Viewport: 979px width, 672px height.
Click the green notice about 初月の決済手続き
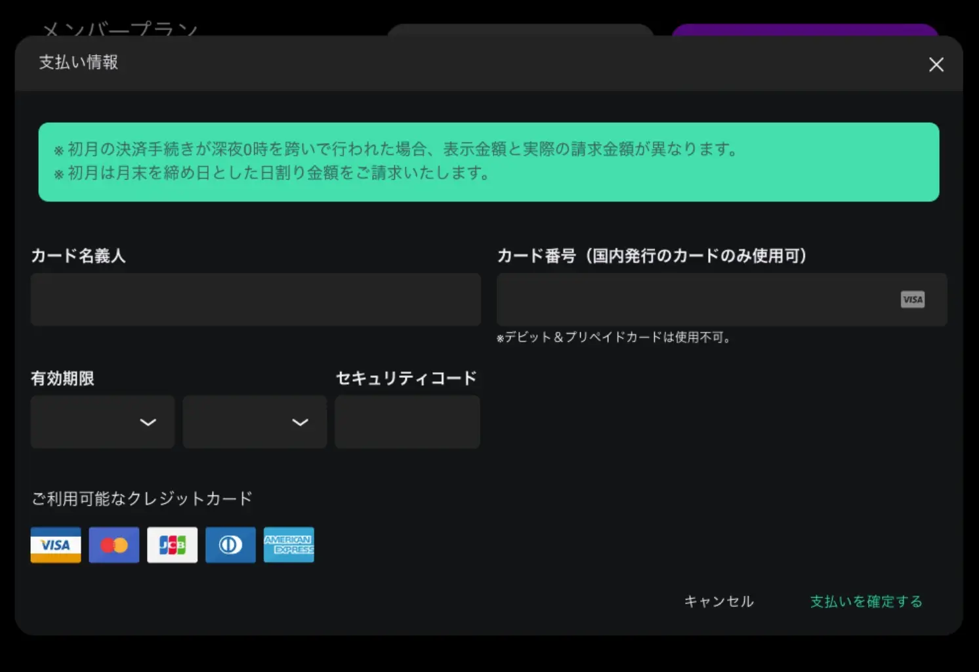click(x=489, y=162)
